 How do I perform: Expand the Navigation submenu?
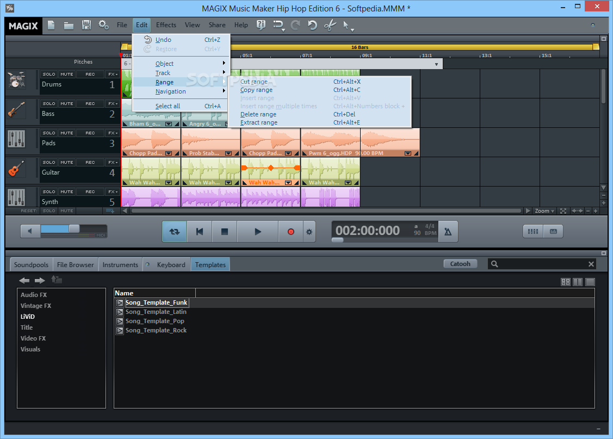[180, 91]
